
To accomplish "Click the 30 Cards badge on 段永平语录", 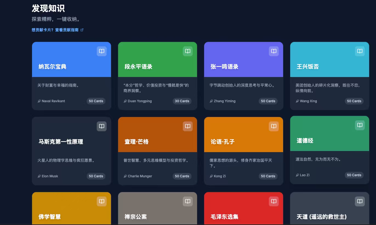I will coord(182,101).
